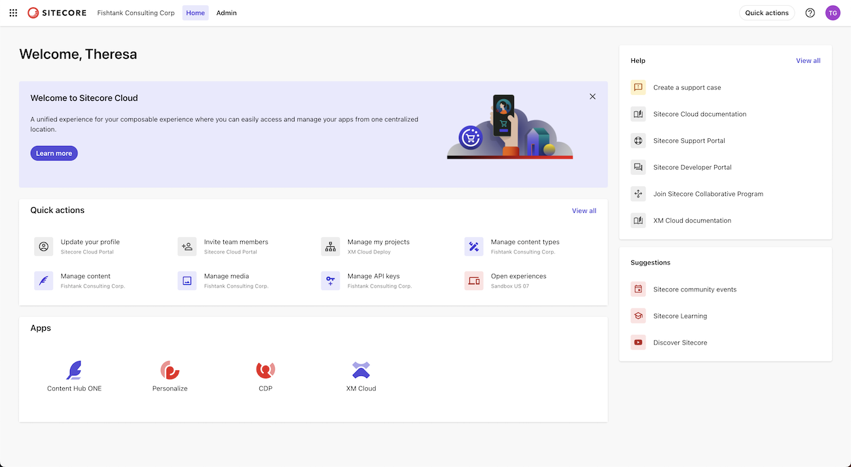The height and width of the screenshot is (467, 851).
Task: Click the Create a support case icon
Action: click(x=638, y=87)
